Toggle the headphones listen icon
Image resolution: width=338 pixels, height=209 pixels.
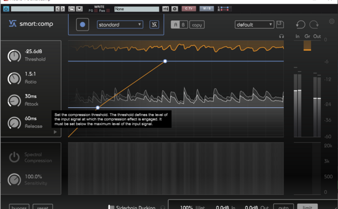281,36
